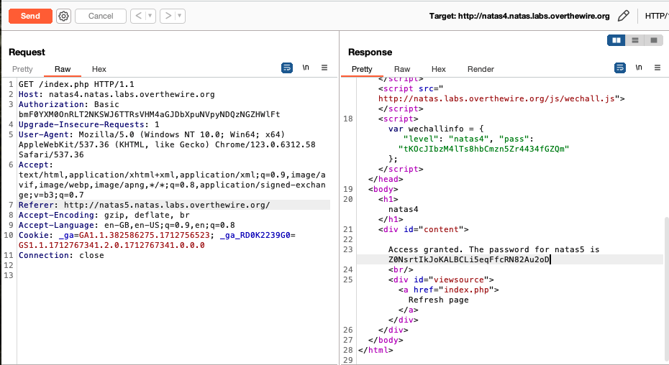The height and width of the screenshot is (365, 669).
Task: Click the Upgrade-Insecure-Requests header
Action: [x=88, y=124]
